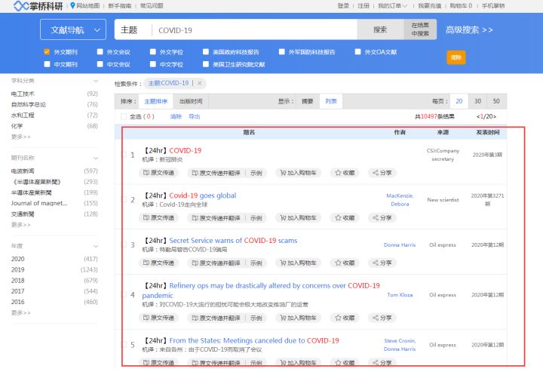The height and width of the screenshot is (369, 543).
Task: Sort results by 主题排序
Action: (x=156, y=101)
